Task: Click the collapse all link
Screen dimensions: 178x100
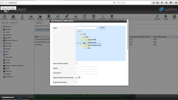Action: [14, 23]
